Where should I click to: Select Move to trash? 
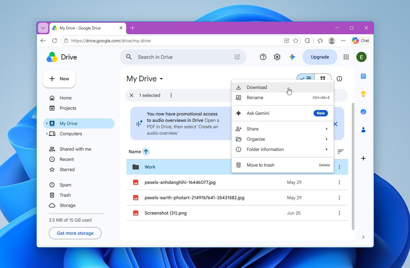(x=283, y=165)
